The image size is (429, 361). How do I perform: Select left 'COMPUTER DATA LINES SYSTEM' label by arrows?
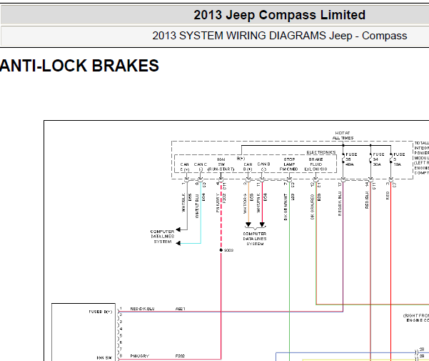pos(162,237)
